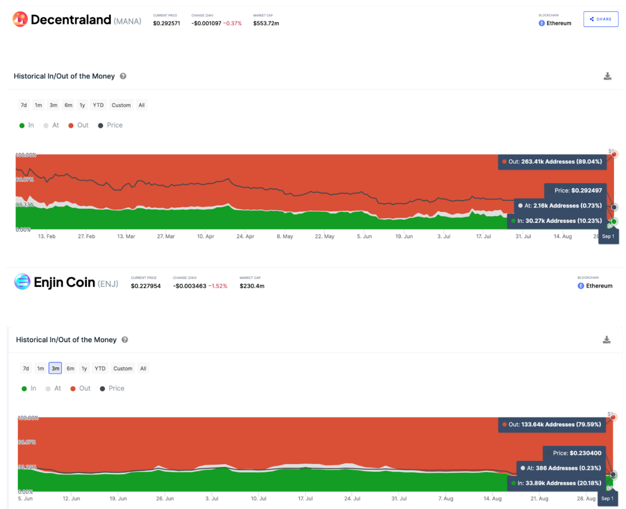This screenshot has height=509, width=626.
Task: Click green In point at Decentraland chart end
Action: [x=614, y=222]
